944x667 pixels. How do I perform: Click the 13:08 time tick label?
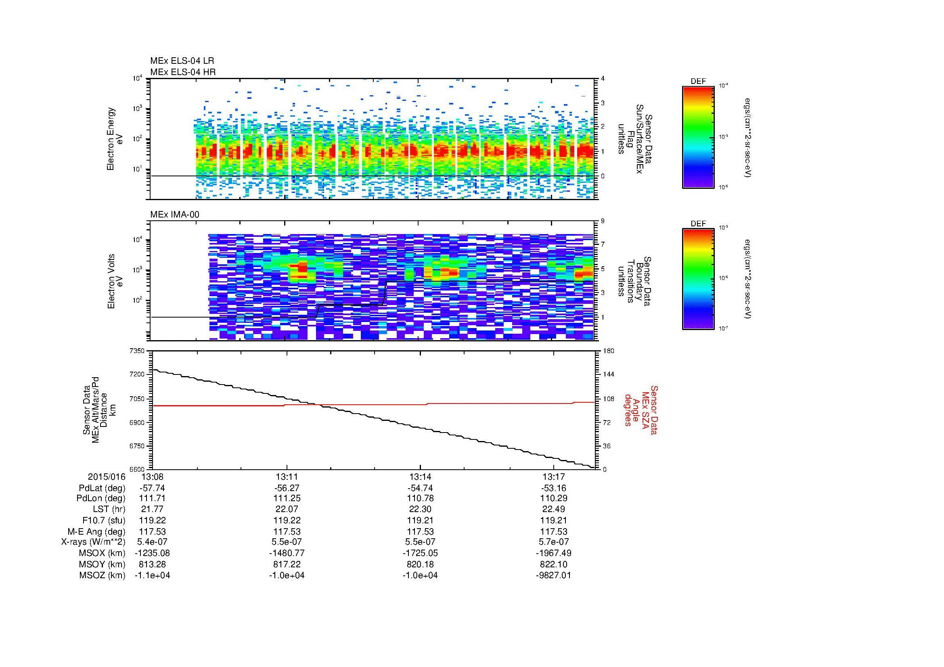[152, 477]
